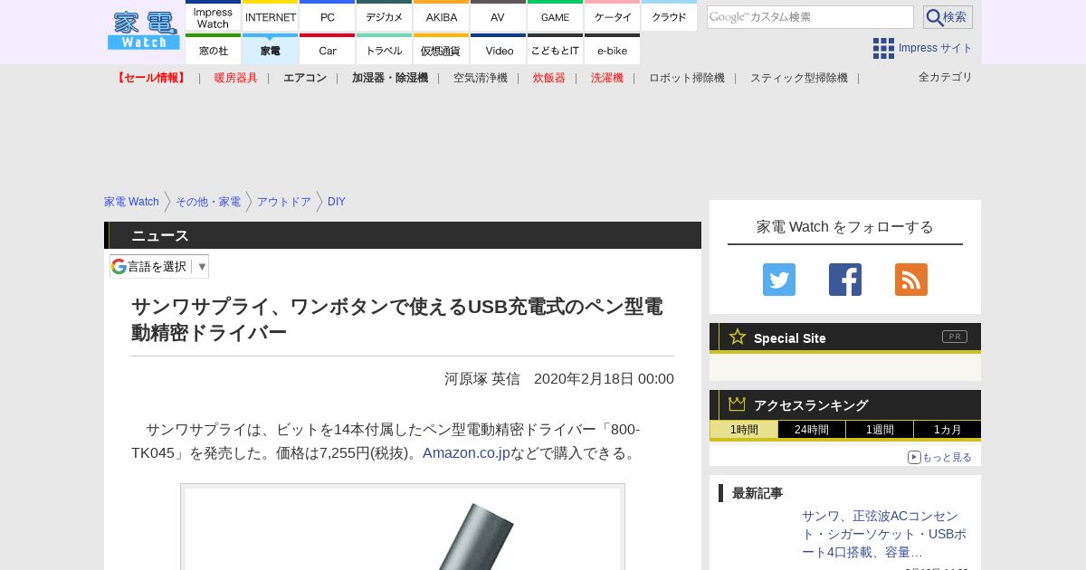Open ケータイ Watch tab
The height and width of the screenshot is (570, 1086).
pos(613,16)
